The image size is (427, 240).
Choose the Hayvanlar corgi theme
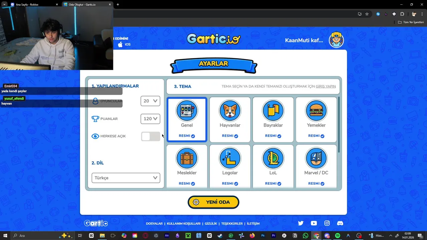point(230,119)
